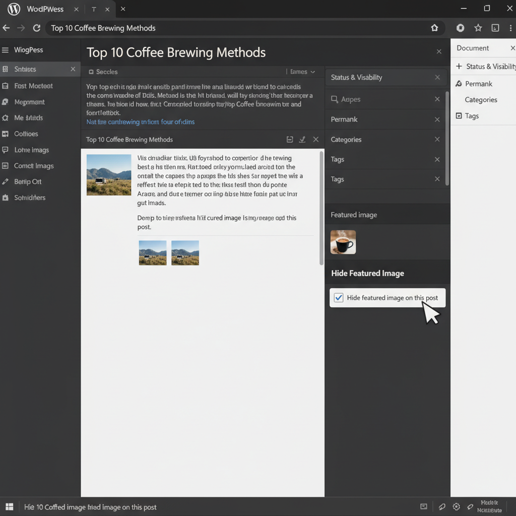Click the star icon inside the address bar
516x516 pixels.
tap(434, 28)
